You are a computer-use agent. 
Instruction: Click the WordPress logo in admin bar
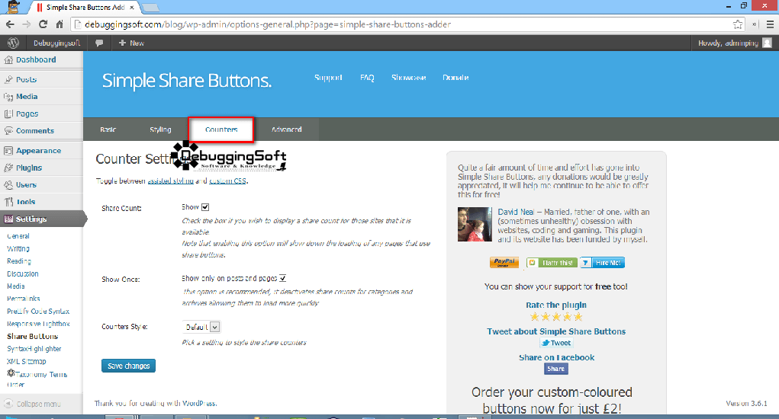click(x=14, y=43)
